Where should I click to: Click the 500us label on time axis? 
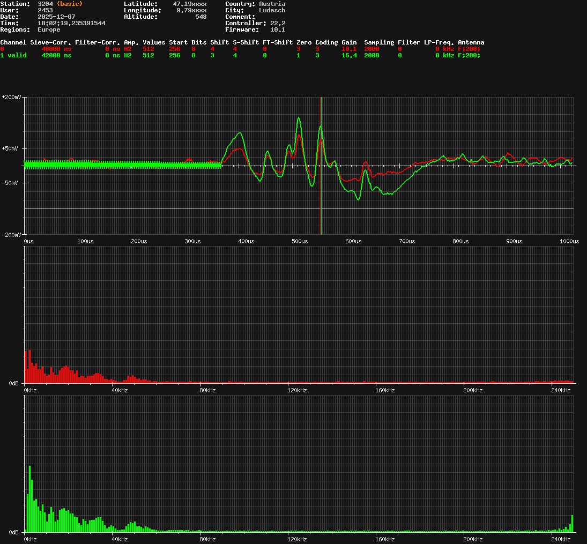pos(299,242)
